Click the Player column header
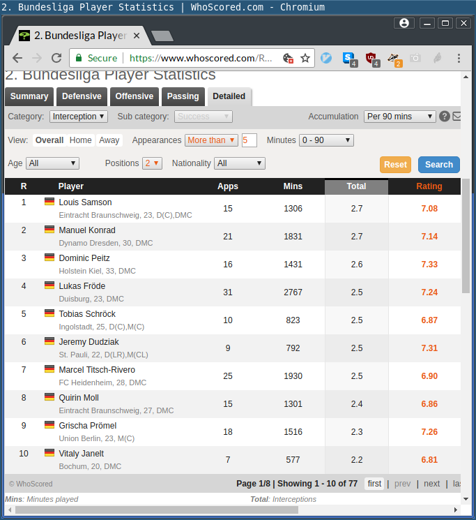476x520 pixels. tap(71, 186)
